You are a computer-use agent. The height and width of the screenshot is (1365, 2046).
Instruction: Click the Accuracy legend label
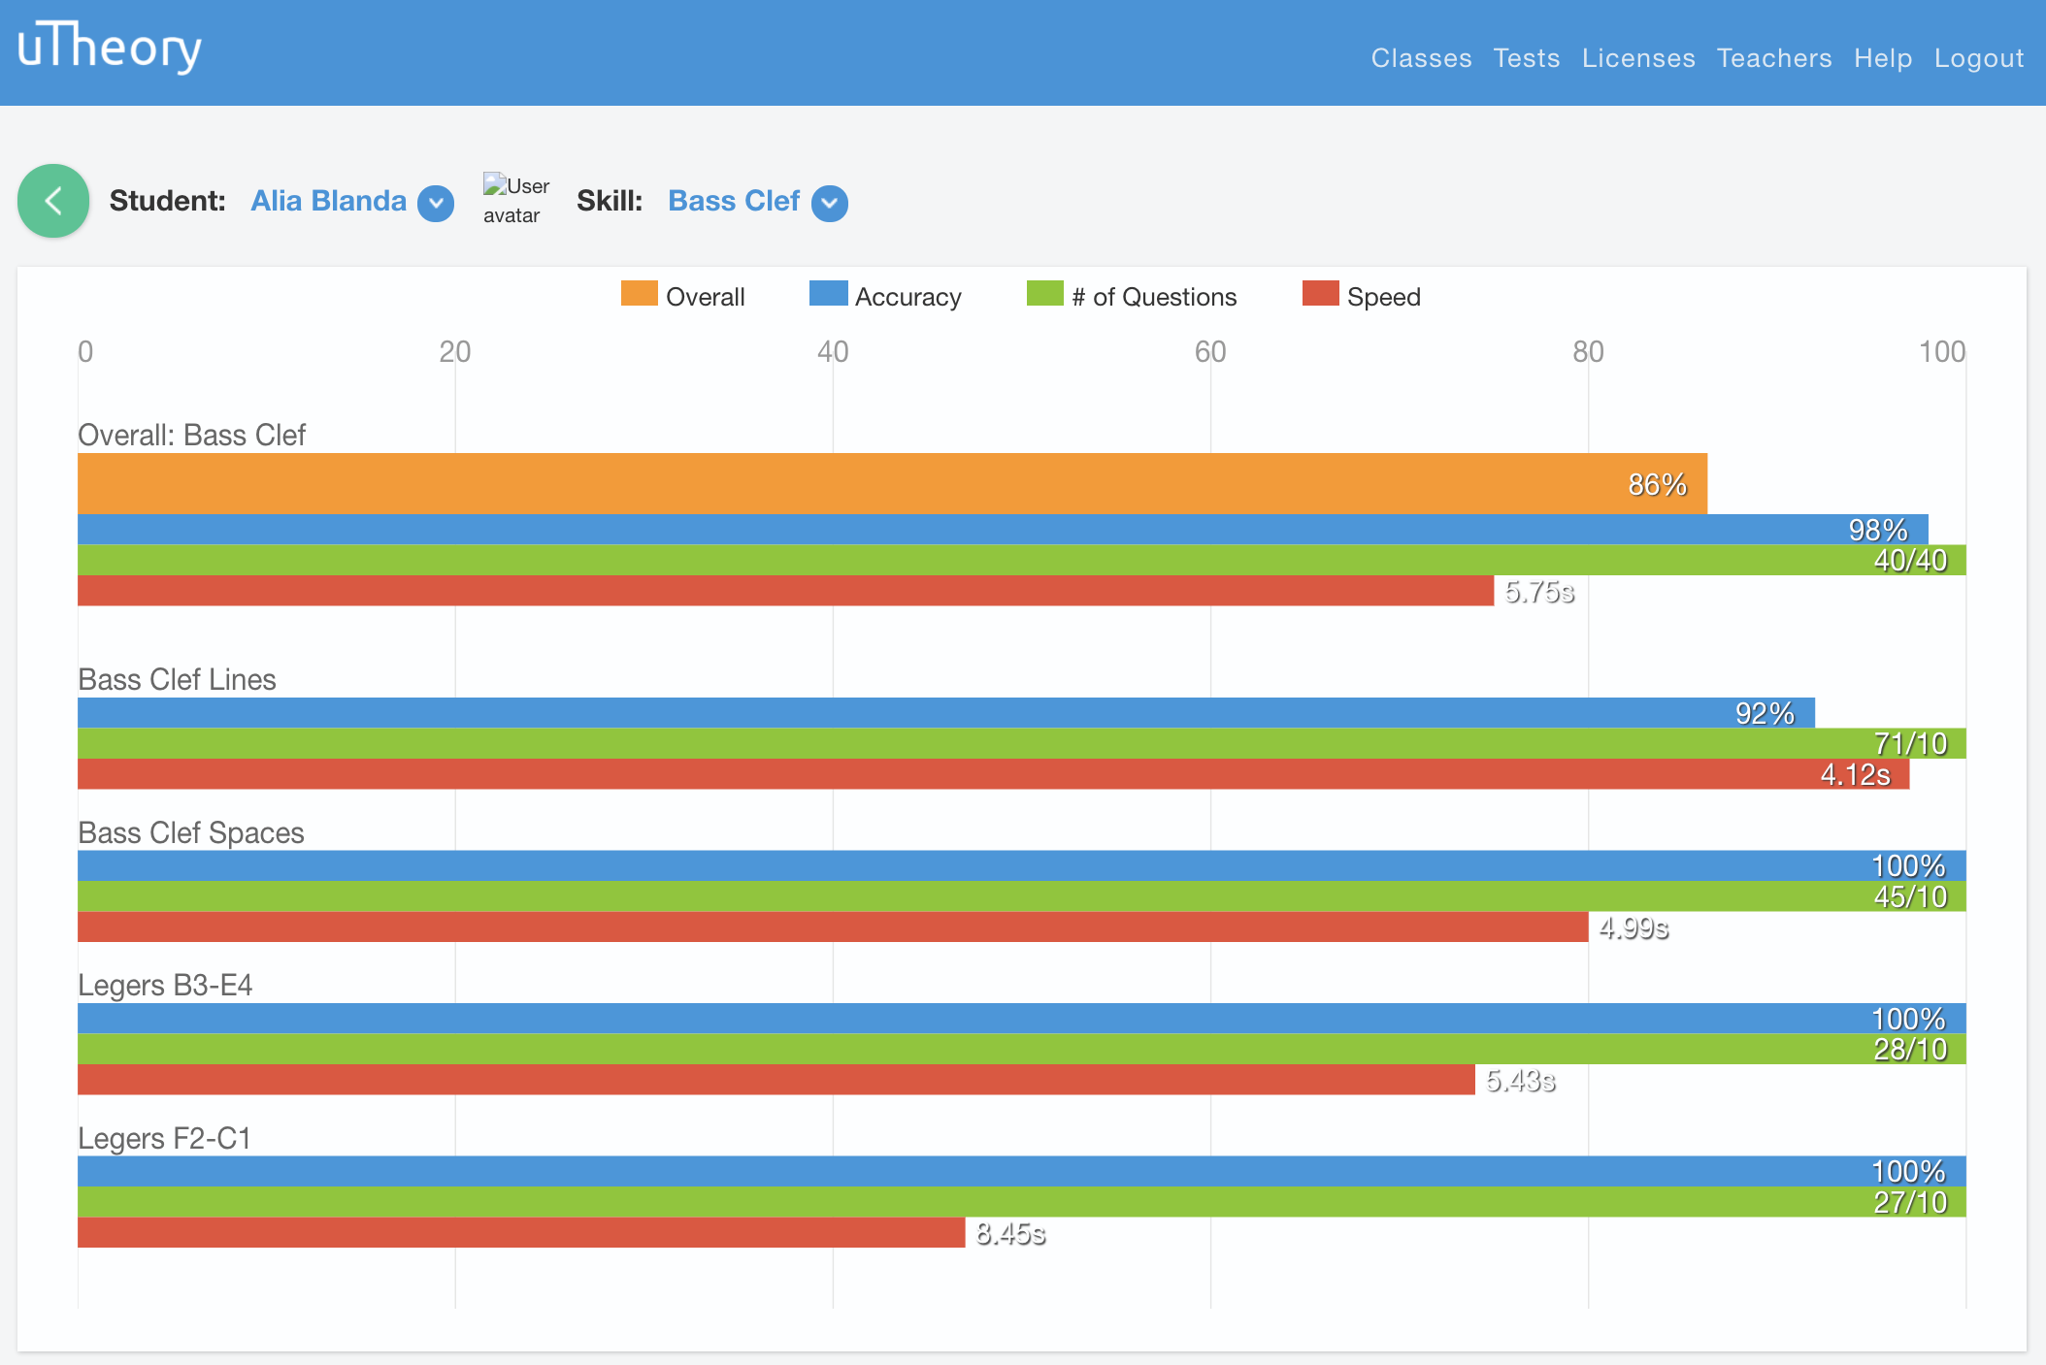pyautogui.click(x=908, y=297)
